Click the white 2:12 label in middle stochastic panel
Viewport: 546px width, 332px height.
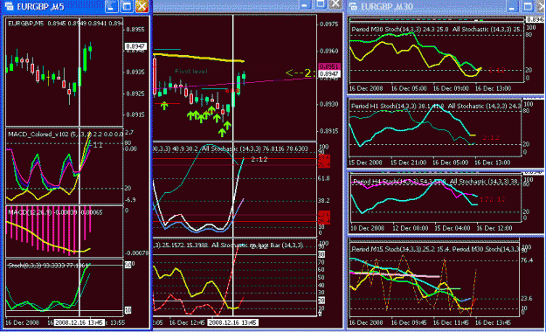pos(259,159)
